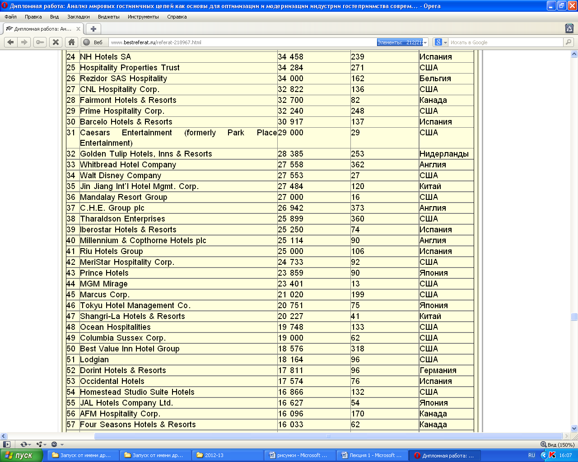The width and height of the screenshot is (578, 462).
Task: Open the Правка menu
Action: click(x=33, y=17)
